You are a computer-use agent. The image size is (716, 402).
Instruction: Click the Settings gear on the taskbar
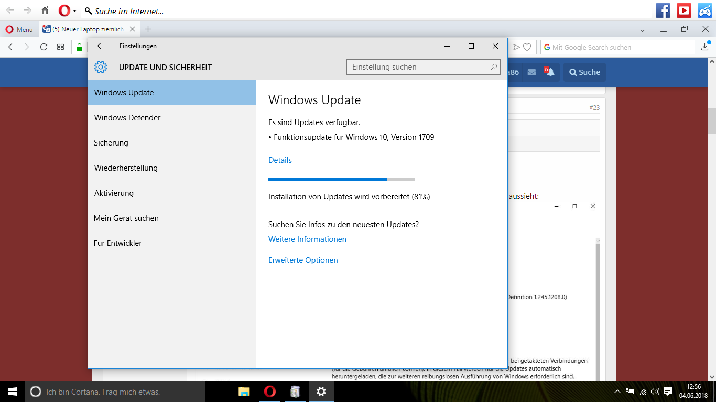pos(321,392)
